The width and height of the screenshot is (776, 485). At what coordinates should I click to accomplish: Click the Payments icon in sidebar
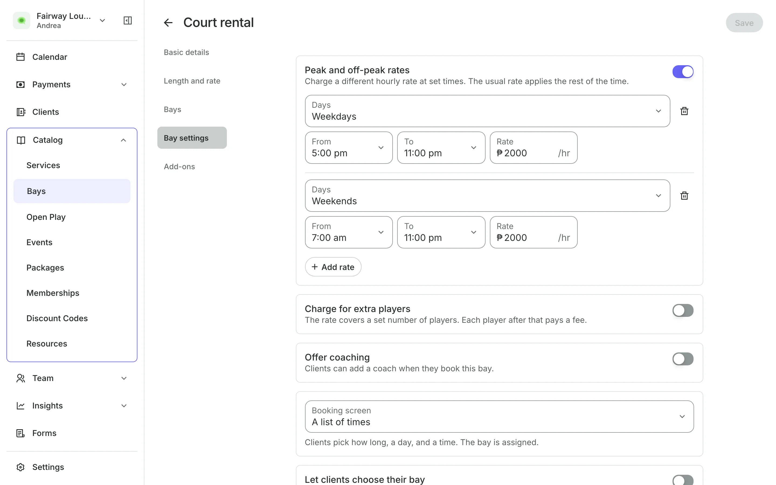coord(20,84)
